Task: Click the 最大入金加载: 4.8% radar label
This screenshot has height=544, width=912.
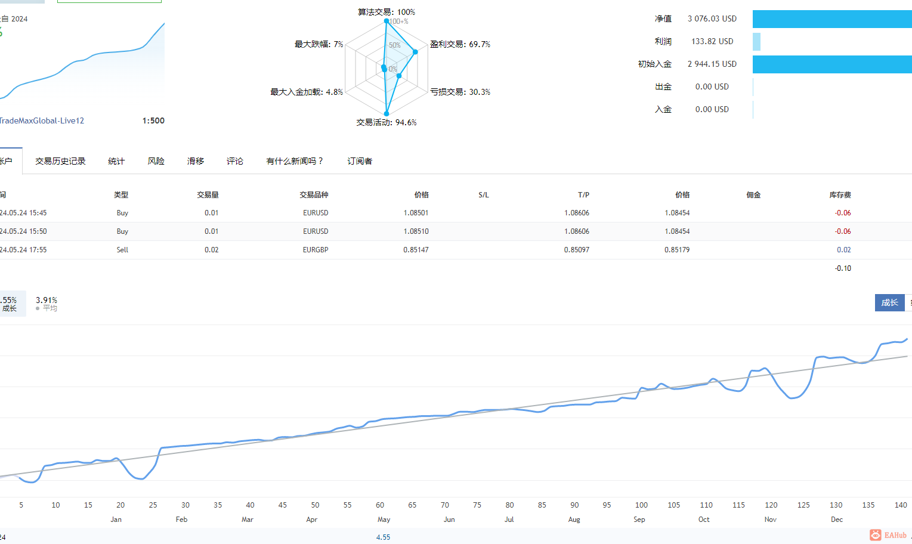Action: tap(307, 92)
